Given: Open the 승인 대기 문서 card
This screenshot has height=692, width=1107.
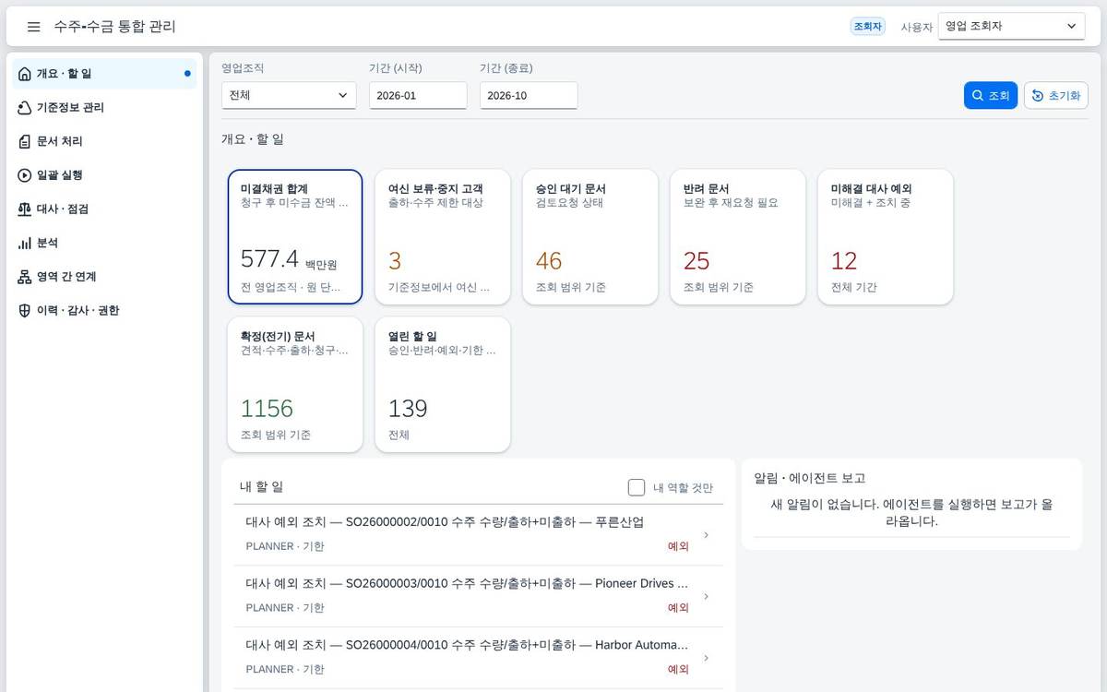Looking at the screenshot, I should point(590,237).
